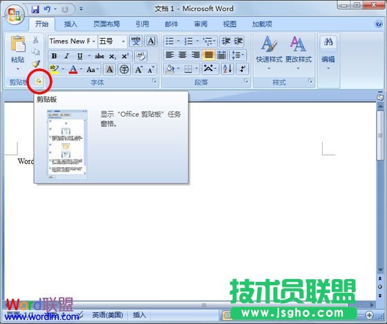
Task: Toggle Bold formatting
Action: pos(54,56)
